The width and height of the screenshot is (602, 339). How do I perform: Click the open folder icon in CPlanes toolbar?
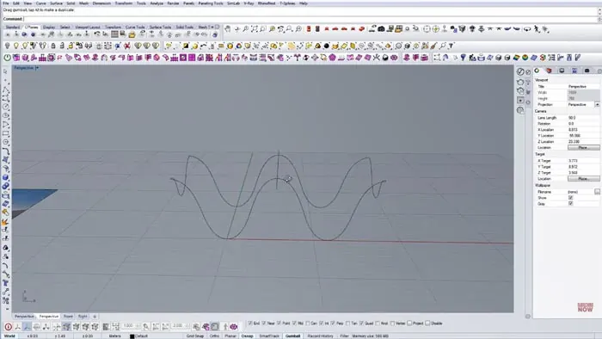(132, 34)
